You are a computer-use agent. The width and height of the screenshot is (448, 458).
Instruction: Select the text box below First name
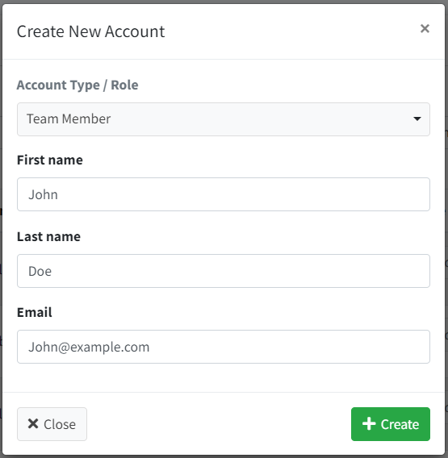[x=224, y=194]
